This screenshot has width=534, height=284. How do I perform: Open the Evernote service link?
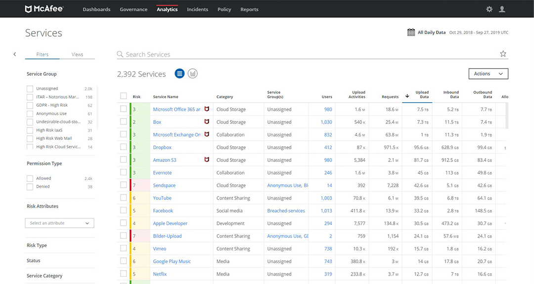(x=162, y=173)
